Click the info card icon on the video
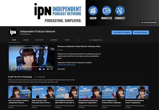The width and height of the screenshot is (159, 110). [x=46, y=48]
